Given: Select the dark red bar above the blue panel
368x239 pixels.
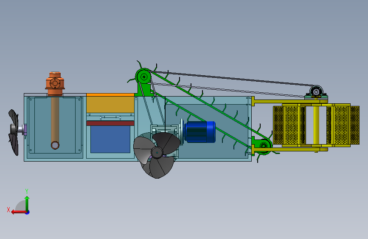Looking at the screenshot, I should tap(110, 123).
